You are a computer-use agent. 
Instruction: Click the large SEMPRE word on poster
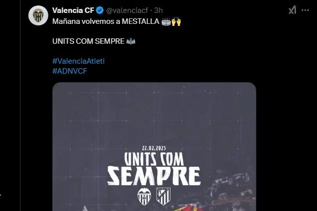pyautogui.click(x=154, y=176)
